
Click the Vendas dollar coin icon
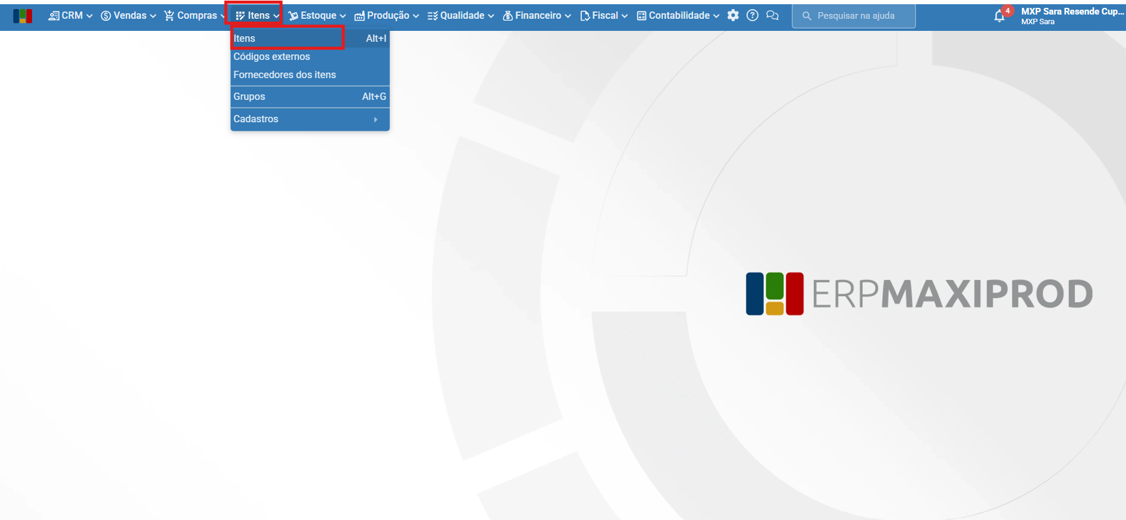[x=106, y=16]
